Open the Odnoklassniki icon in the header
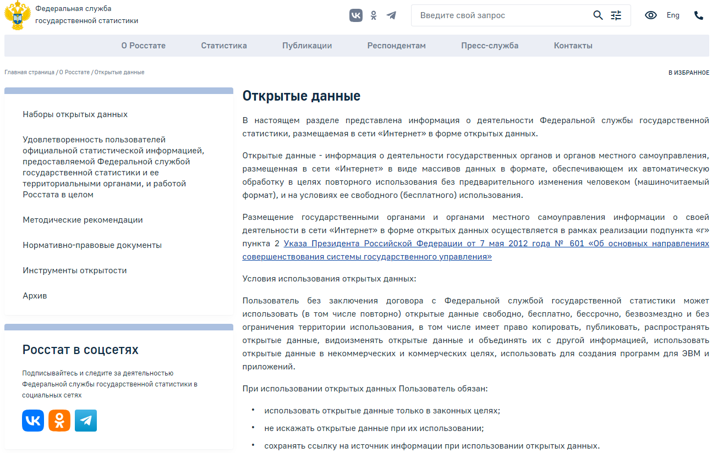The image size is (723, 453). coord(374,15)
